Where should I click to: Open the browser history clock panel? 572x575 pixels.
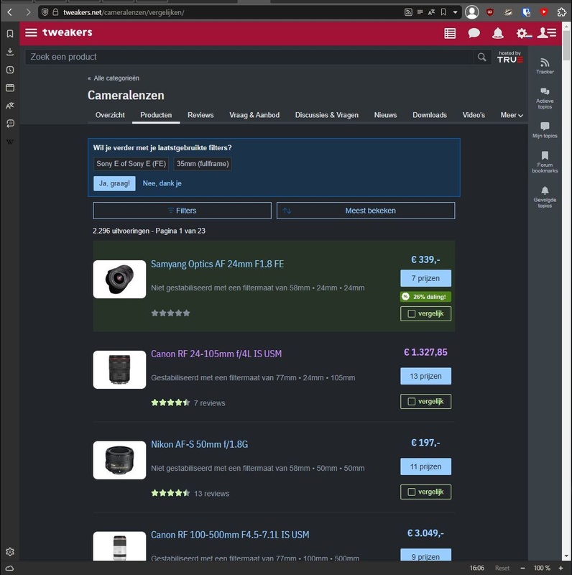(10, 70)
